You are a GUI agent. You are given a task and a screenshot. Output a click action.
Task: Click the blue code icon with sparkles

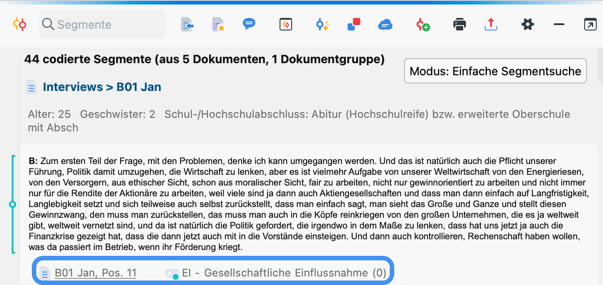pyautogui.click(x=322, y=24)
